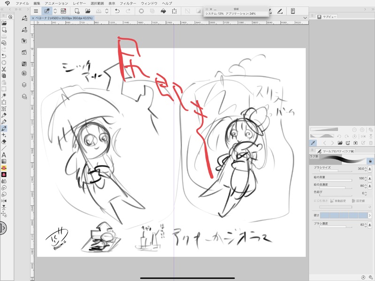This screenshot has width=375, height=281.
Task: Open the ヘルプ menu
Action: (x=167, y=3)
